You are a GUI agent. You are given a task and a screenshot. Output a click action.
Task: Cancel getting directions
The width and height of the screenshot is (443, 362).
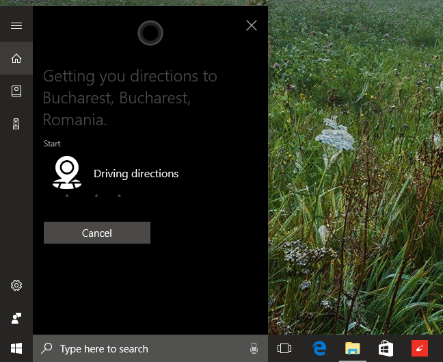coord(97,233)
